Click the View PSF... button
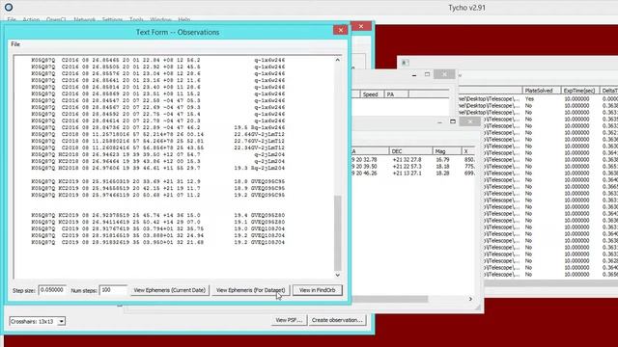The height and width of the screenshot is (347, 618). tap(289, 320)
